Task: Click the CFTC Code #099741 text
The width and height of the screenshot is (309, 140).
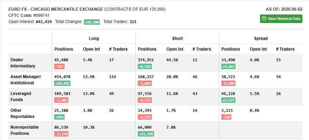Action: (29, 15)
